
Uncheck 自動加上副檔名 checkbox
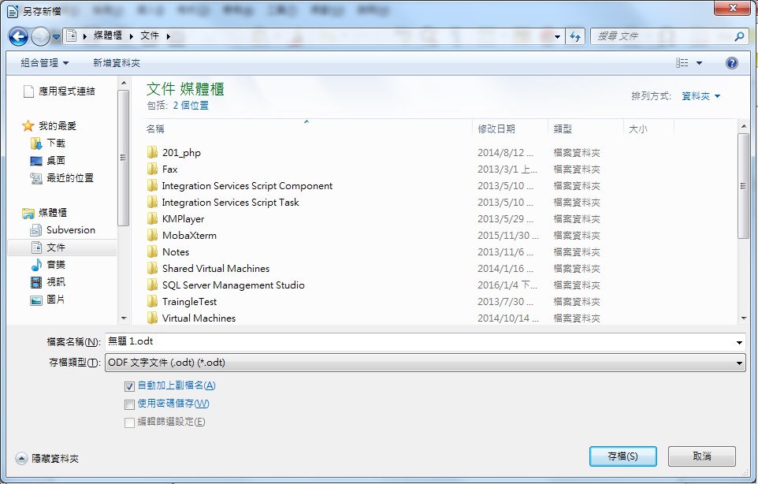pos(129,386)
